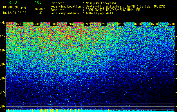The width and height of the screenshot is (177, 112).
Task: Click the meteor label
Action: (40, 9)
